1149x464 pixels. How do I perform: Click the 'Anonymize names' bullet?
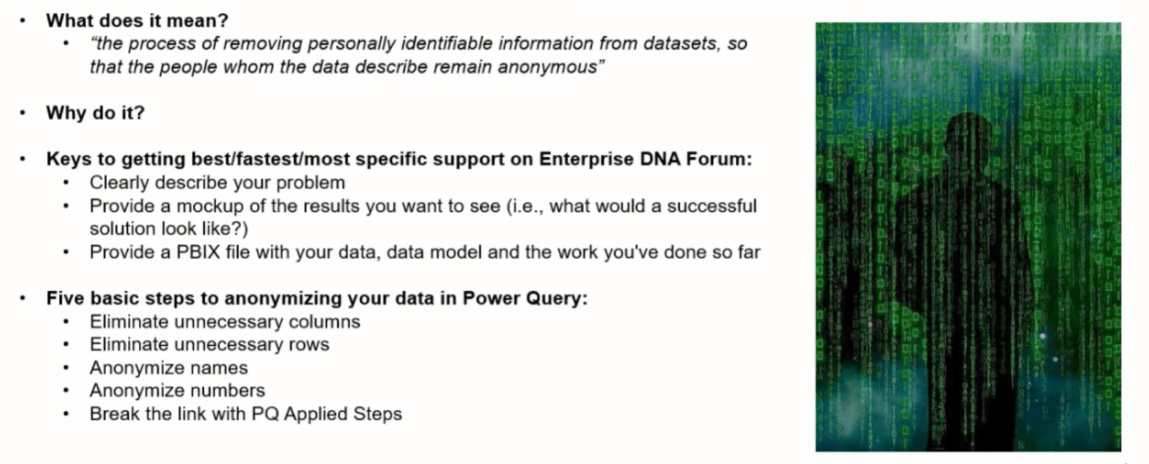(169, 368)
